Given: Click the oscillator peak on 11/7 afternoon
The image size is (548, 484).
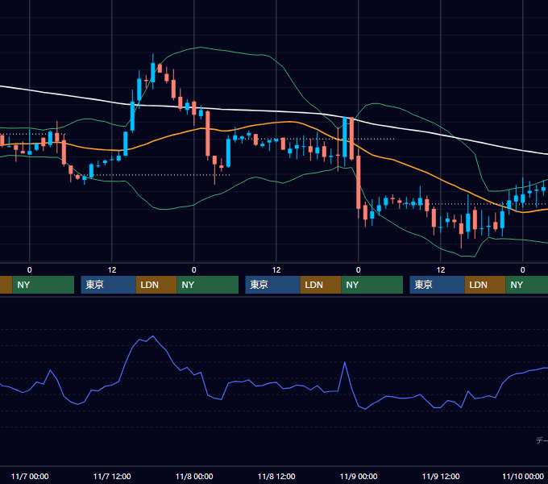Looking at the screenshot, I should tap(153, 336).
